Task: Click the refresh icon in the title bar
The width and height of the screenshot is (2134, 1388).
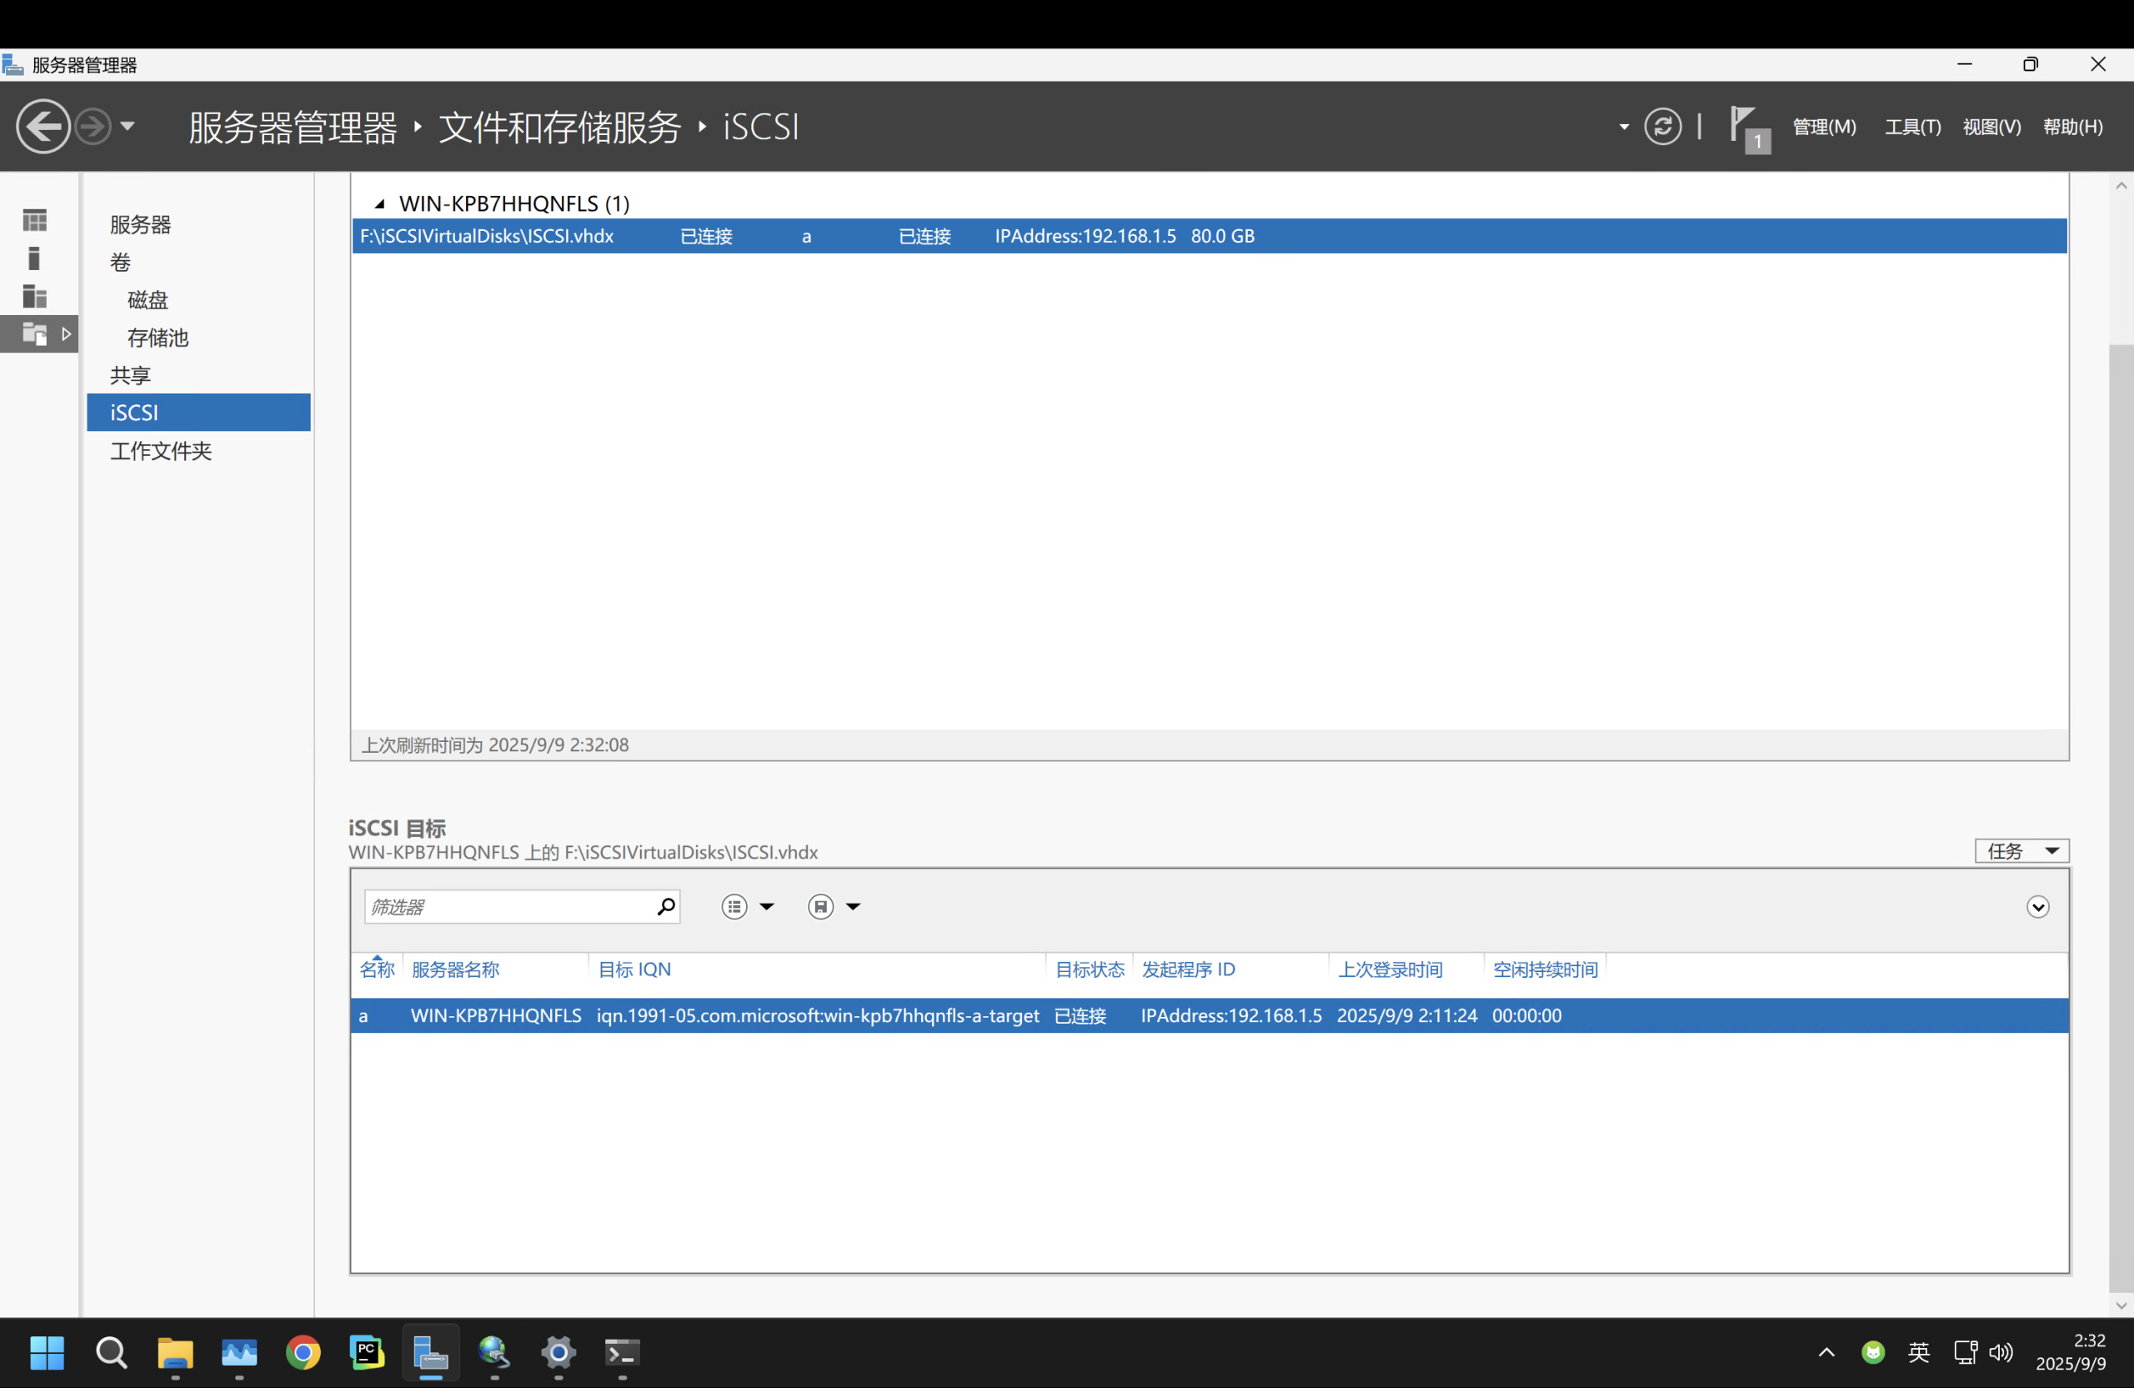Action: point(1663,127)
